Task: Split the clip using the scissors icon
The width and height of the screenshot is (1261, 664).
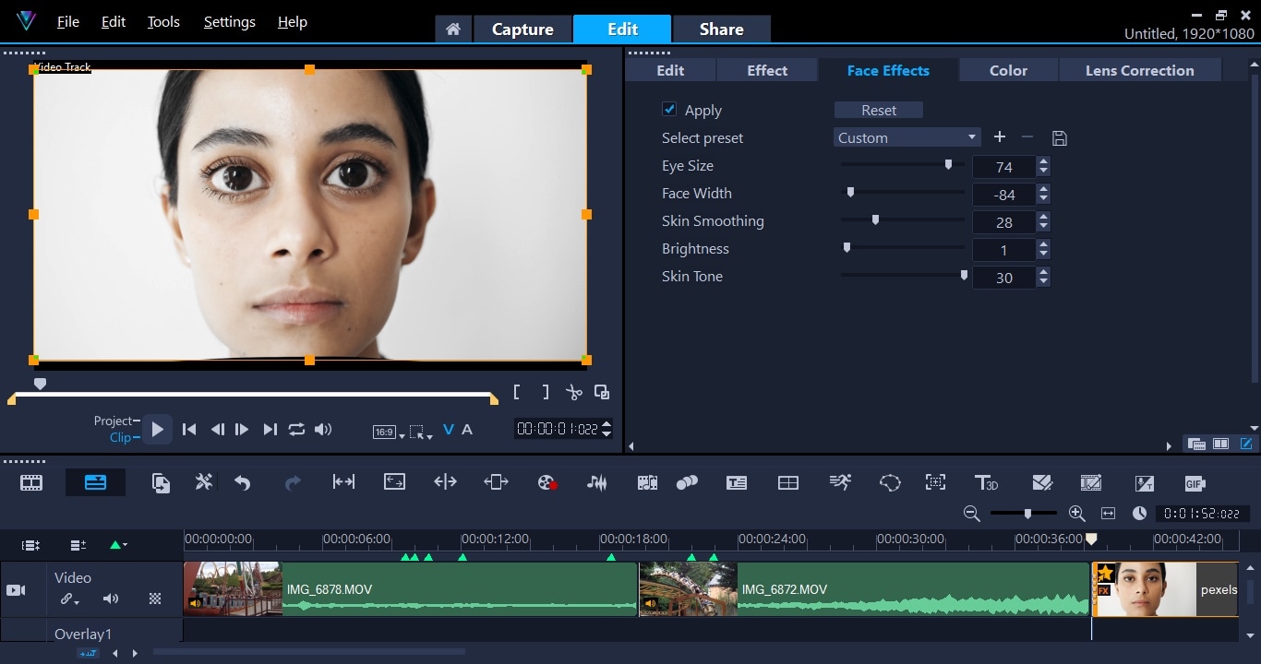Action: coord(573,392)
